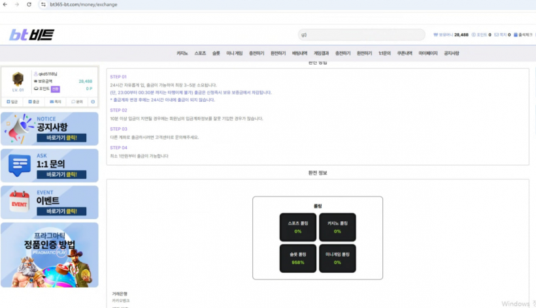Click the 출석체크 attendance link
This screenshot has height=308, width=536.
point(523,35)
